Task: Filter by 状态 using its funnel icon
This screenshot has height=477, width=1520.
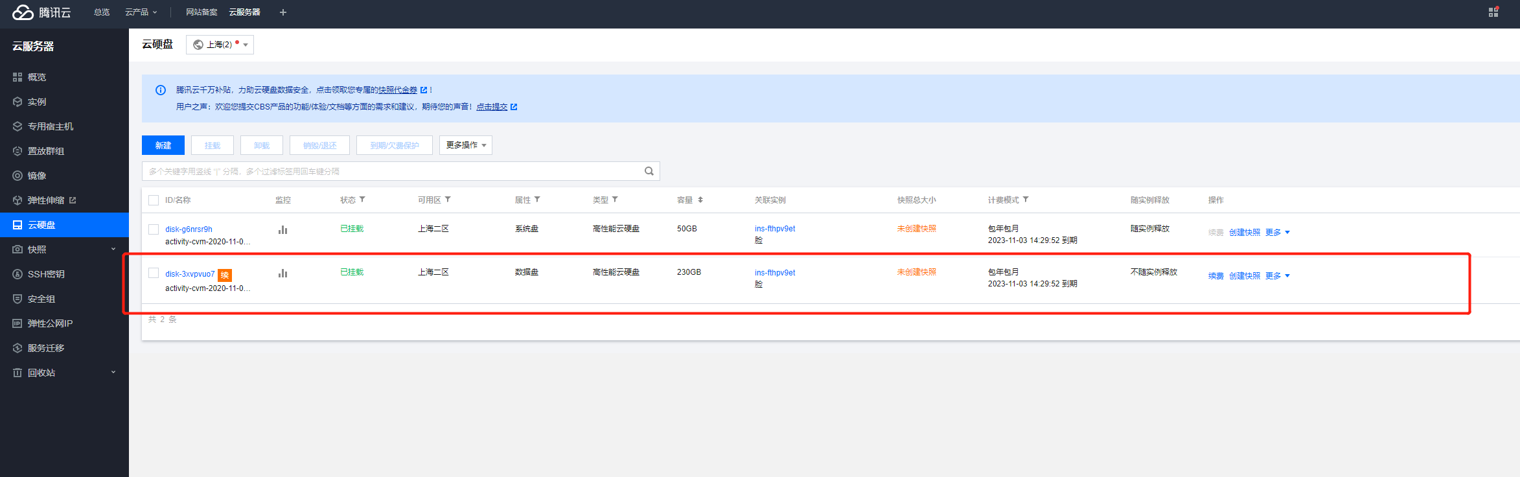Action: [x=362, y=200]
